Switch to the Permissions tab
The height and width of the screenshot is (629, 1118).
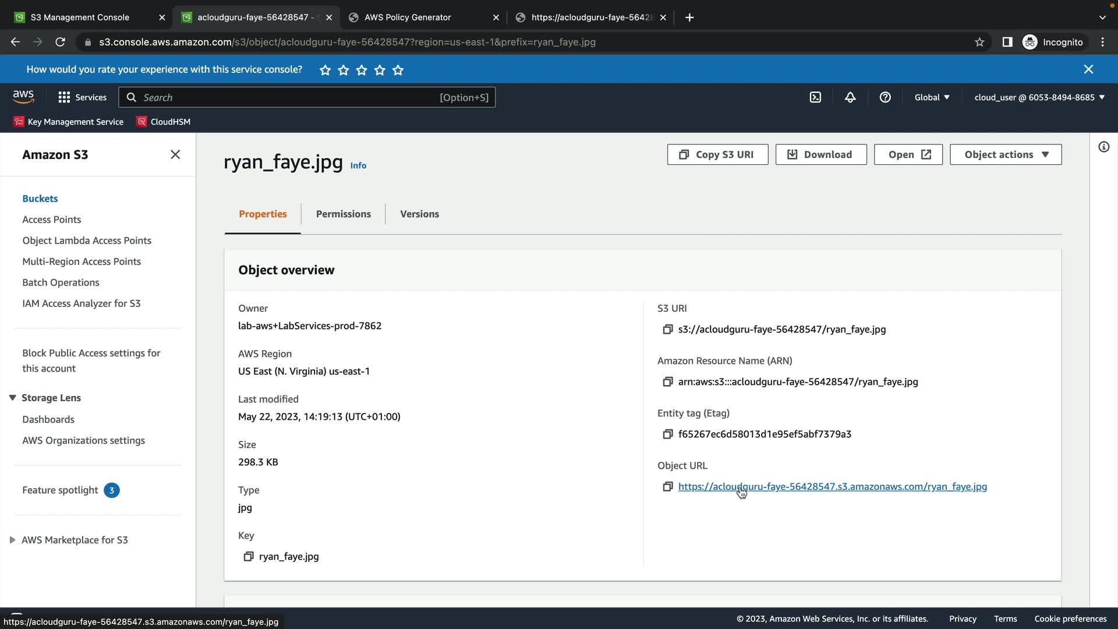(x=343, y=214)
